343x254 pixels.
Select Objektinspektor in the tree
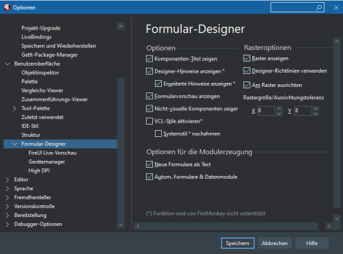point(40,73)
